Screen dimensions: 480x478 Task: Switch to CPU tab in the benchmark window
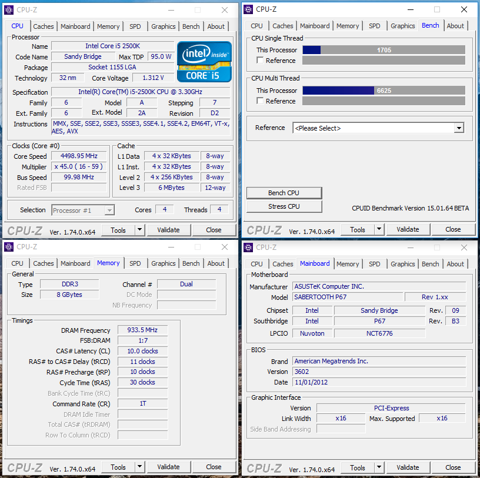[256, 26]
